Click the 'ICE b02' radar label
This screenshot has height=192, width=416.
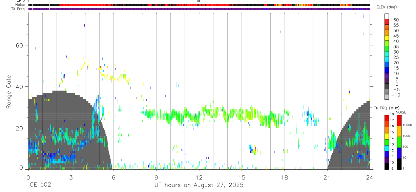click(x=40, y=185)
